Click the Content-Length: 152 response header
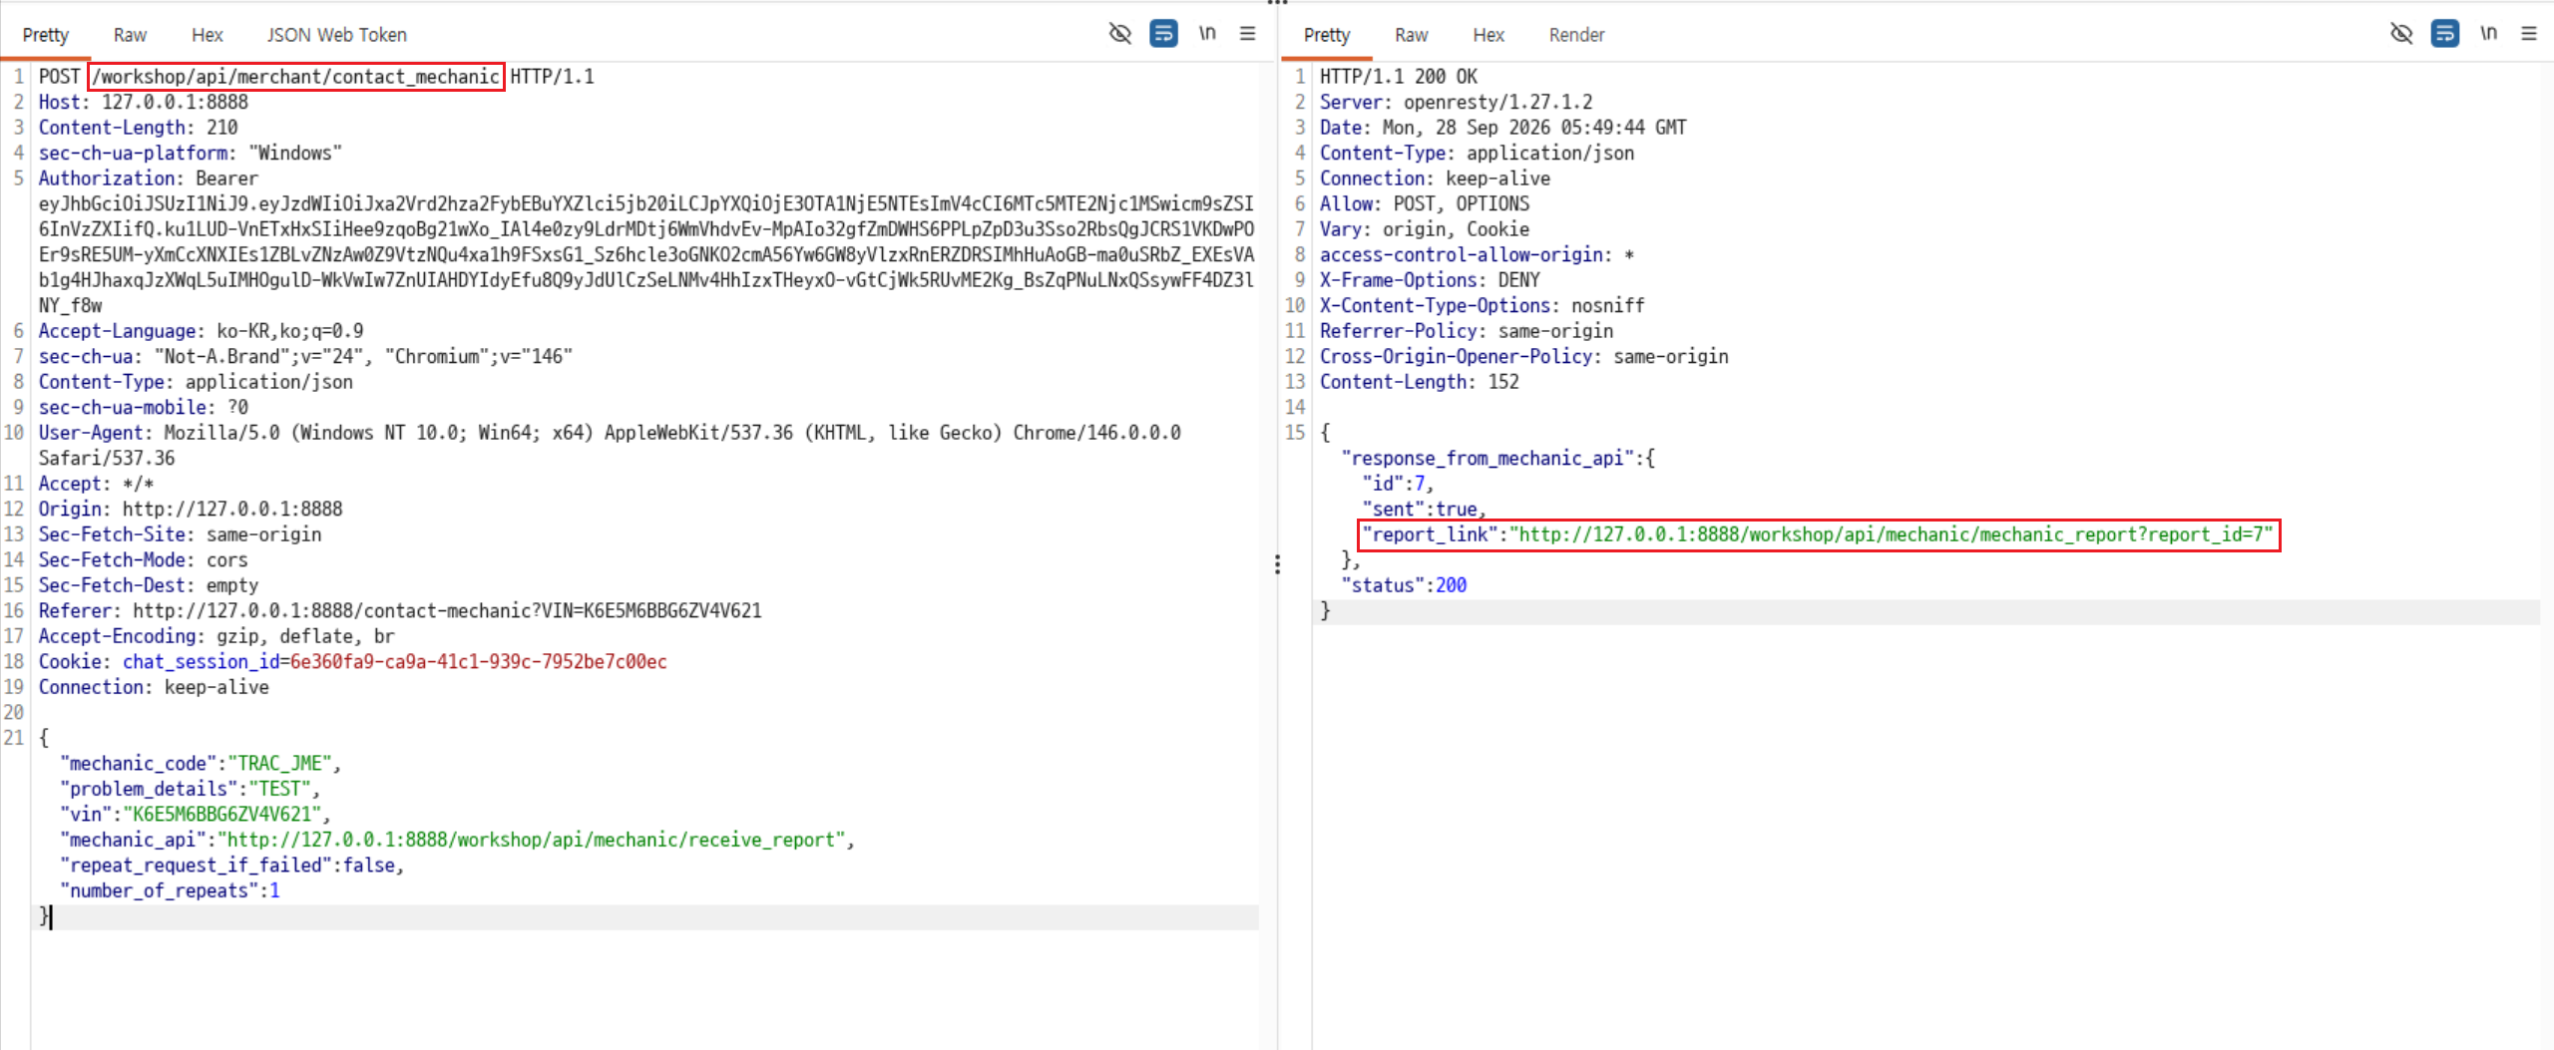The height and width of the screenshot is (1050, 2554). pyautogui.click(x=1420, y=382)
